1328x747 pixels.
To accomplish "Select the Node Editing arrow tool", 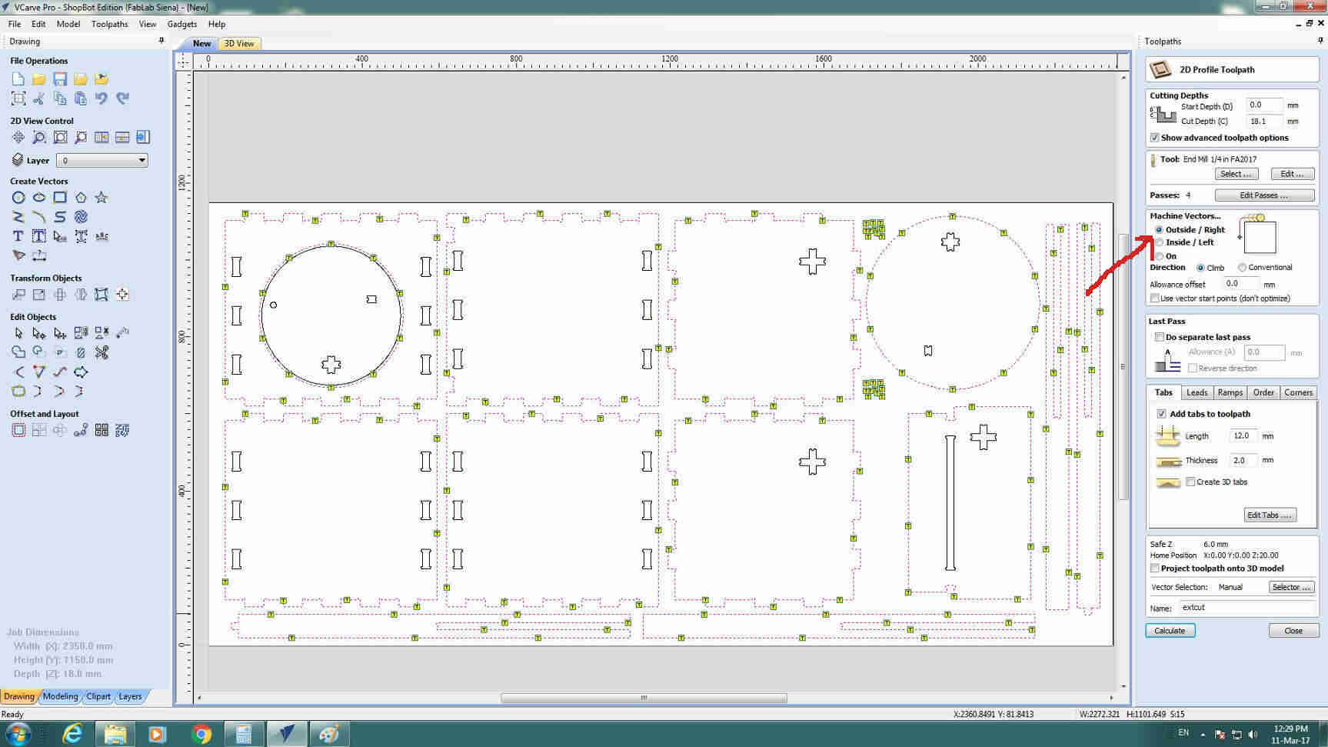I will 39,333.
